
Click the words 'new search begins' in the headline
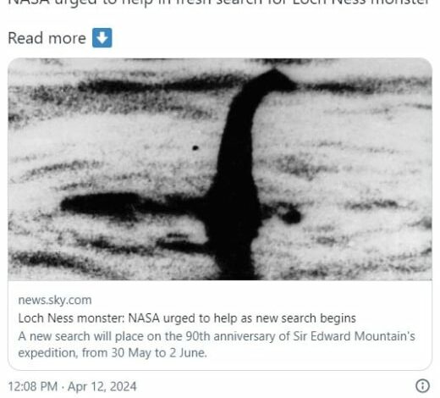(305, 318)
